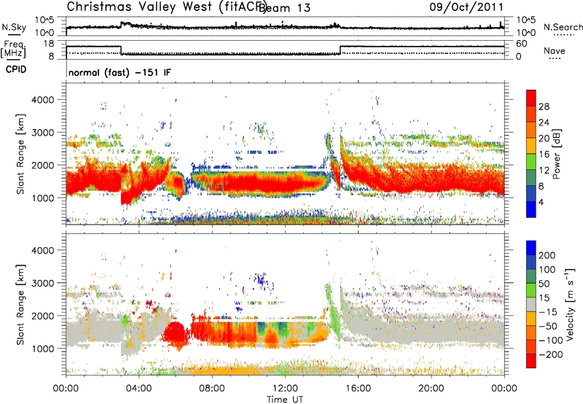Image resolution: width=583 pixels, height=404 pixels.
Task: Click the '16' label on Power color bar
Action: coord(544,155)
